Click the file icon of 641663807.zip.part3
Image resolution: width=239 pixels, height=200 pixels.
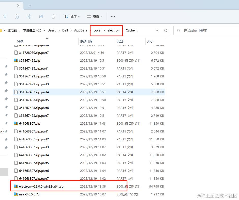[x=16, y=147]
